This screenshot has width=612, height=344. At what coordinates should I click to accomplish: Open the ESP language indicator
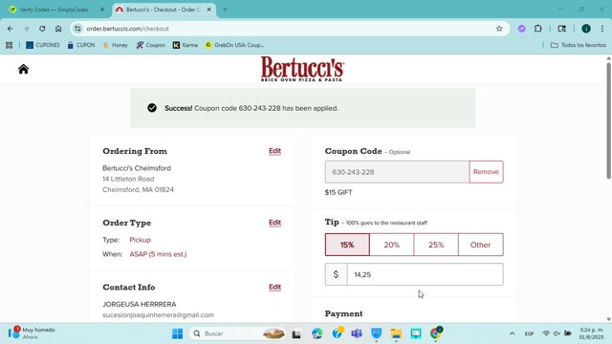click(x=529, y=333)
